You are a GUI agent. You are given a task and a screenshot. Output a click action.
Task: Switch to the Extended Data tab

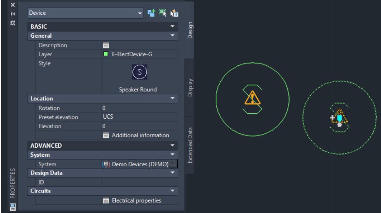click(x=190, y=145)
